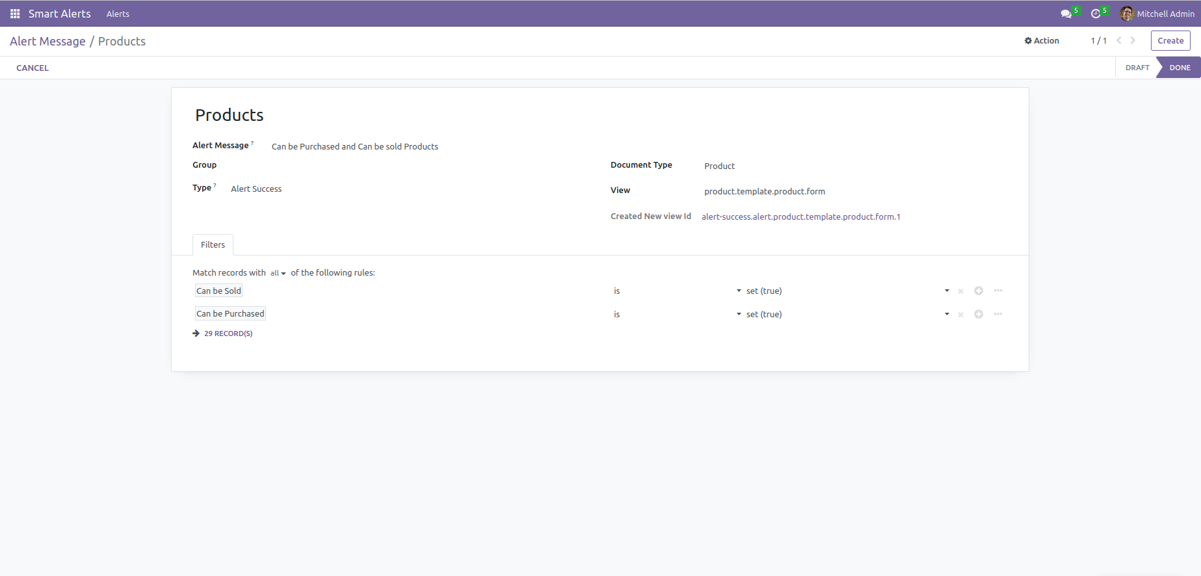Open the Action dropdown menu

coord(1042,40)
